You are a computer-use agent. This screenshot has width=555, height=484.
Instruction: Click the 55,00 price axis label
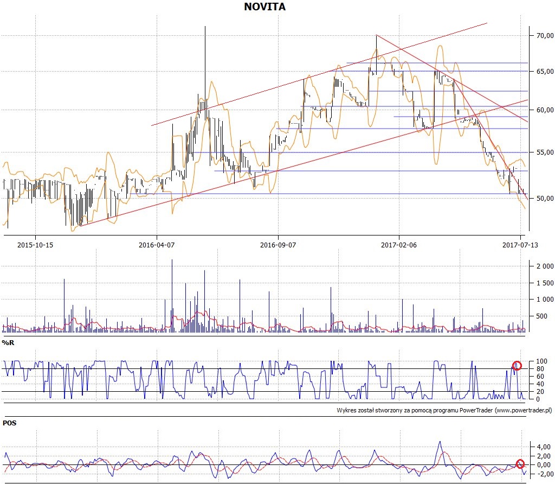(x=545, y=152)
